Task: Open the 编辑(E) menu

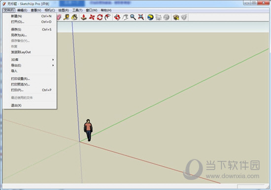Action: point(22,10)
